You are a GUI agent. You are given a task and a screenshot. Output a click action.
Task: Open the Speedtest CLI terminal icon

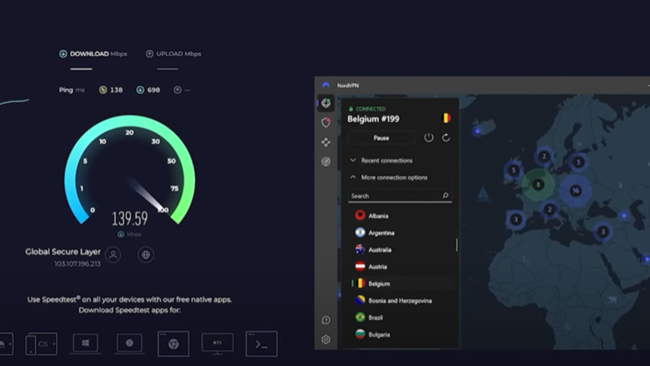pos(262,344)
